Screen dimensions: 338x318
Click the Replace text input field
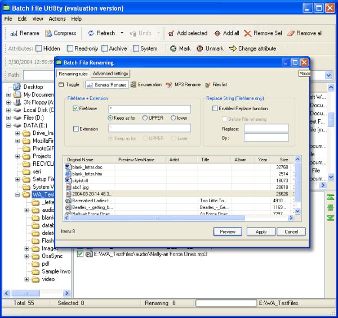[x=266, y=128]
